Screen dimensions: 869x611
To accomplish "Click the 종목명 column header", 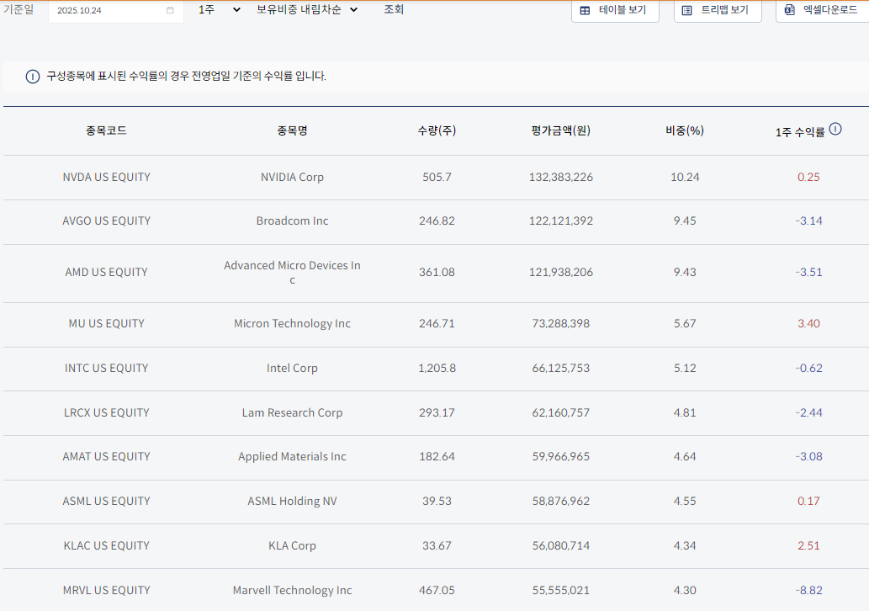I will coord(292,130).
